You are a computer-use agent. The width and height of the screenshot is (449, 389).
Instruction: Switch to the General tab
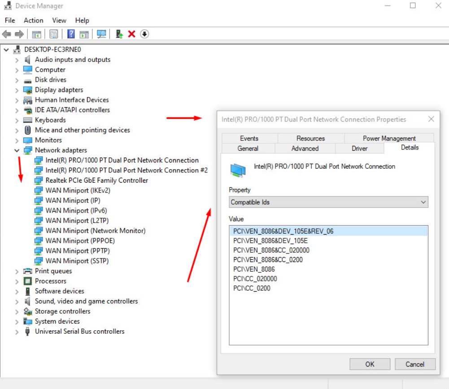coord(248,149)
